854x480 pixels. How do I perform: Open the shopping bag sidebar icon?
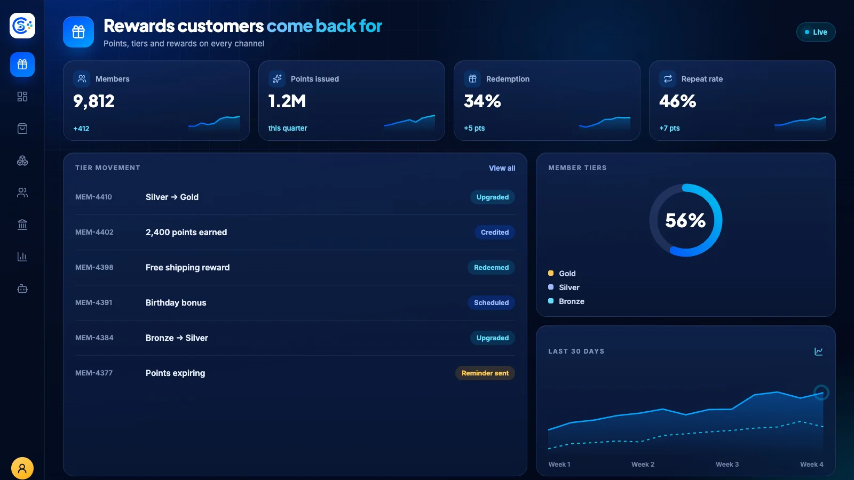[22, 129]
